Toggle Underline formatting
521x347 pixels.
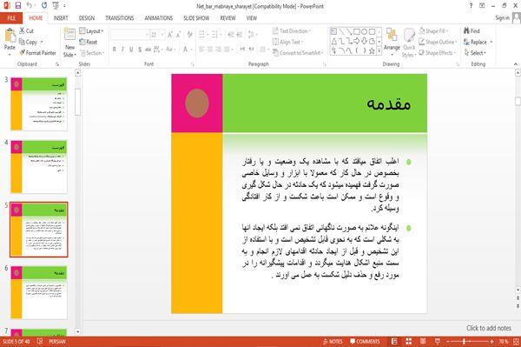[131, 50]
